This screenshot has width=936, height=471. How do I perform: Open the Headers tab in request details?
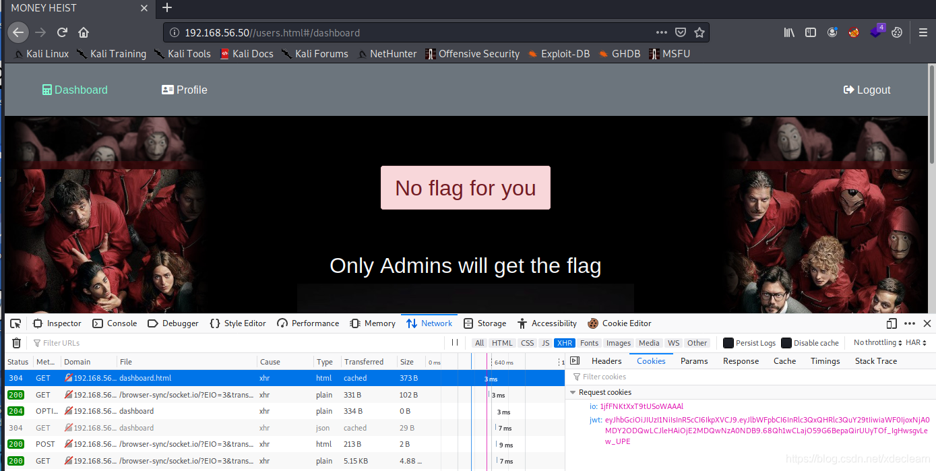pyautogui.click(x=606, y=361)
